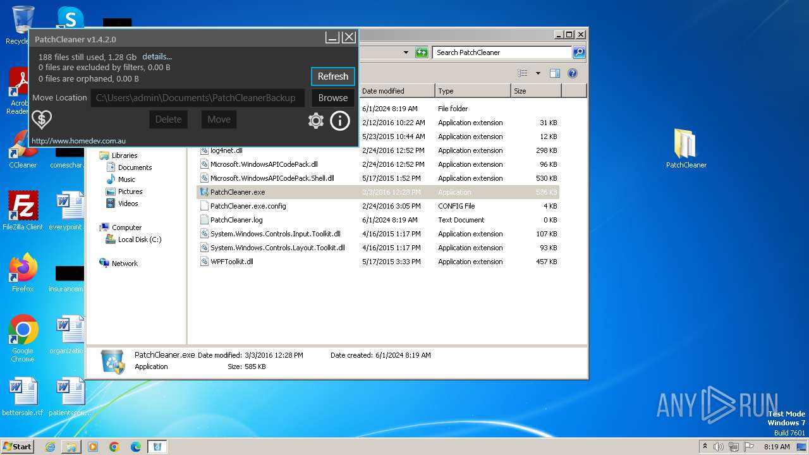The width and height of the screenshot is (809, 455).
Task: Sort by the Type column header
Action: [x=473, y=91]
